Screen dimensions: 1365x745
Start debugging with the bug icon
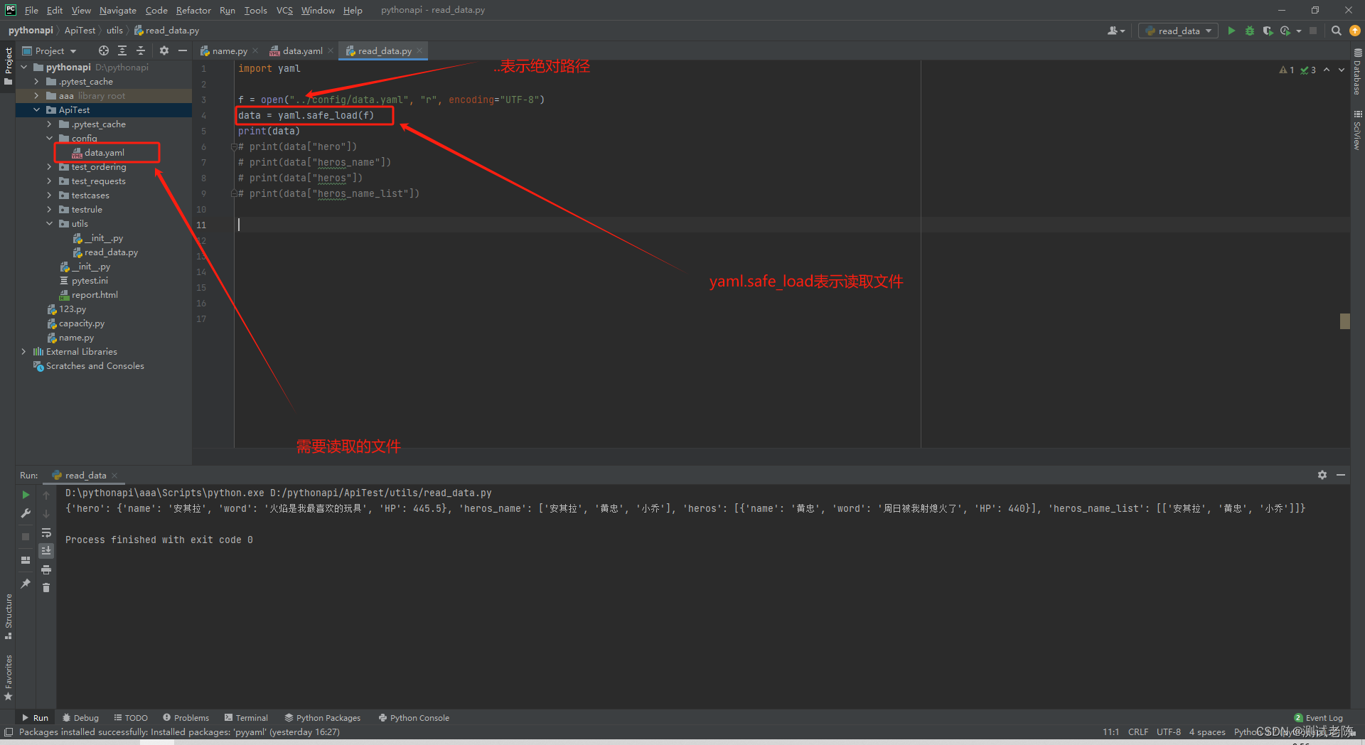point(1249,31)
